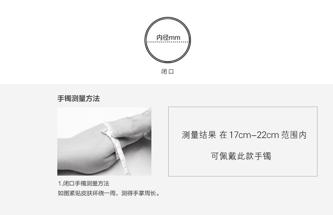333x215 pixels.
Task: Click the 范围内 words in box
Action: pyautogui.click(x=294, y=135)
